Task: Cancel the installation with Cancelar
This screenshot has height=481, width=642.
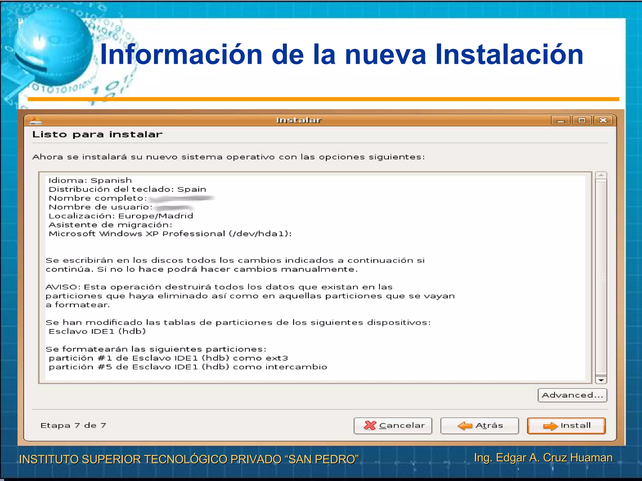Action: coord(393,426)
